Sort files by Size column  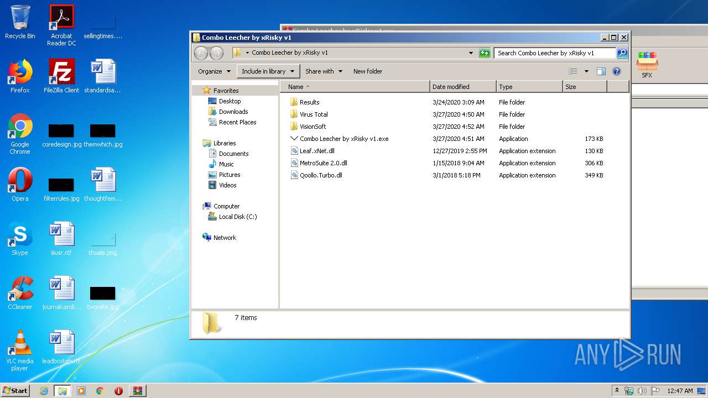point(585,87)
